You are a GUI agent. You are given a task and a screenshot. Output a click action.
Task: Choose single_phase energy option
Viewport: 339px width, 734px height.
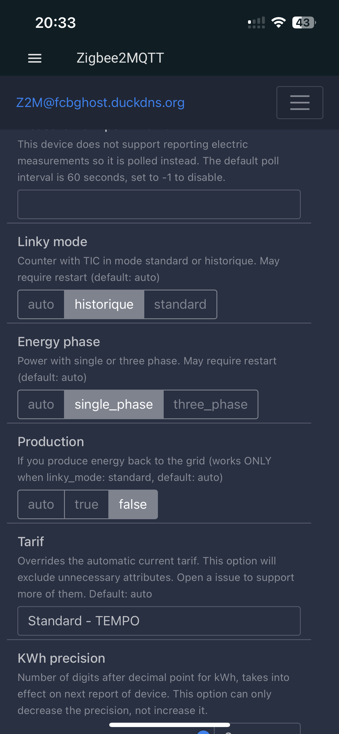click(x=114, y=404)
